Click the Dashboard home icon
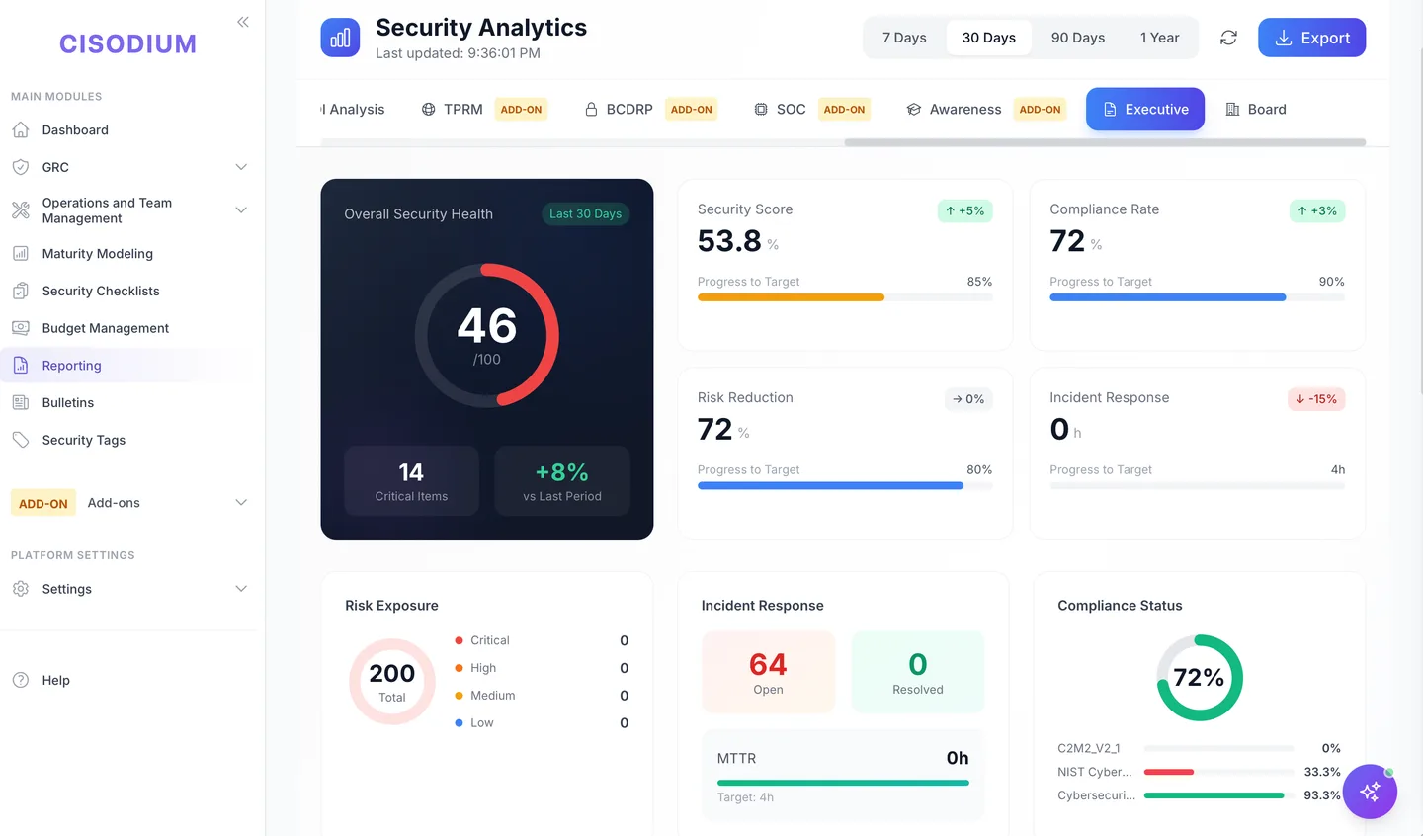This screenshot has height=836, width=1423. coord(21,130)
